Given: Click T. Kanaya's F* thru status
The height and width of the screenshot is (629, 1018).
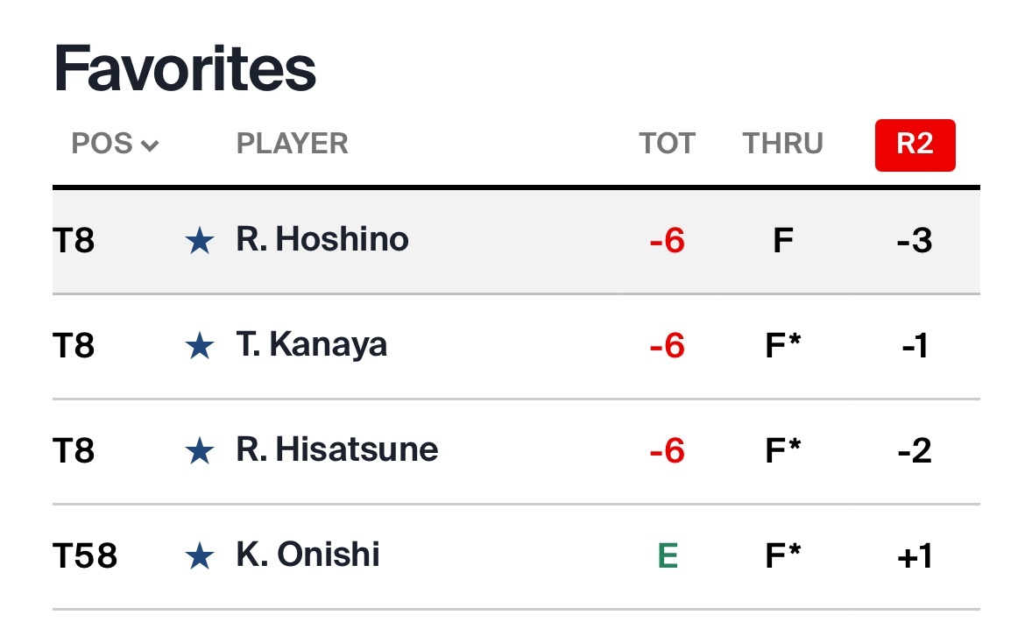Looking at the screenshot, I should 783,346.
